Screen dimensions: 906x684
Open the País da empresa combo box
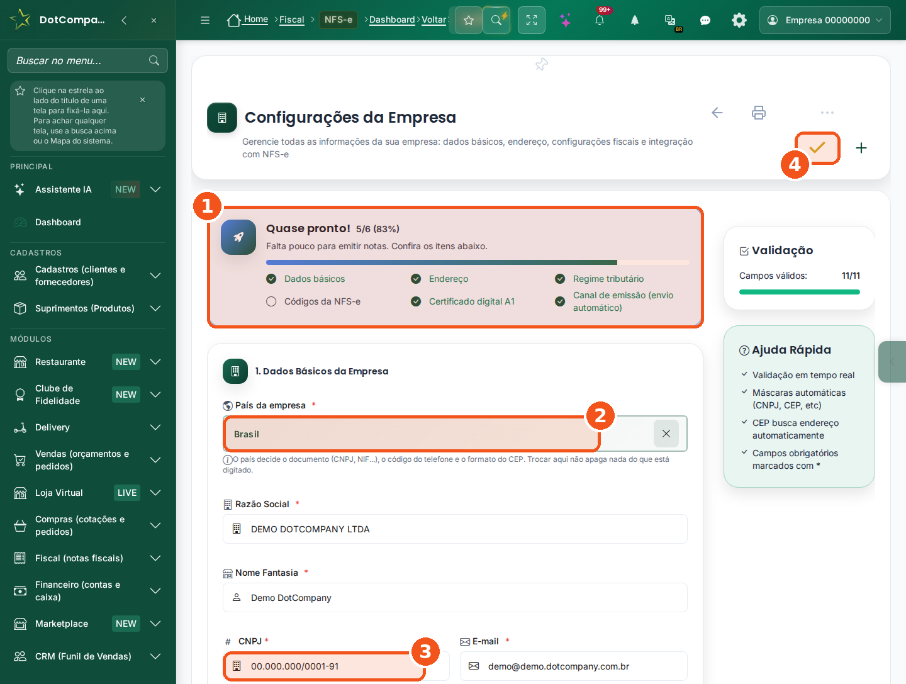click(x=455, y=434)
